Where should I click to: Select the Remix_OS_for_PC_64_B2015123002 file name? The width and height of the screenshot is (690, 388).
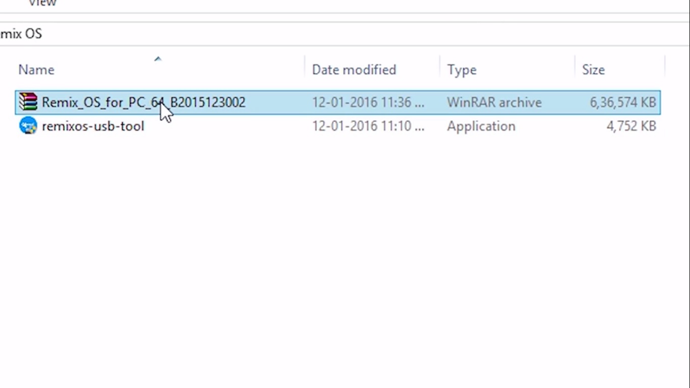[143, 102]
